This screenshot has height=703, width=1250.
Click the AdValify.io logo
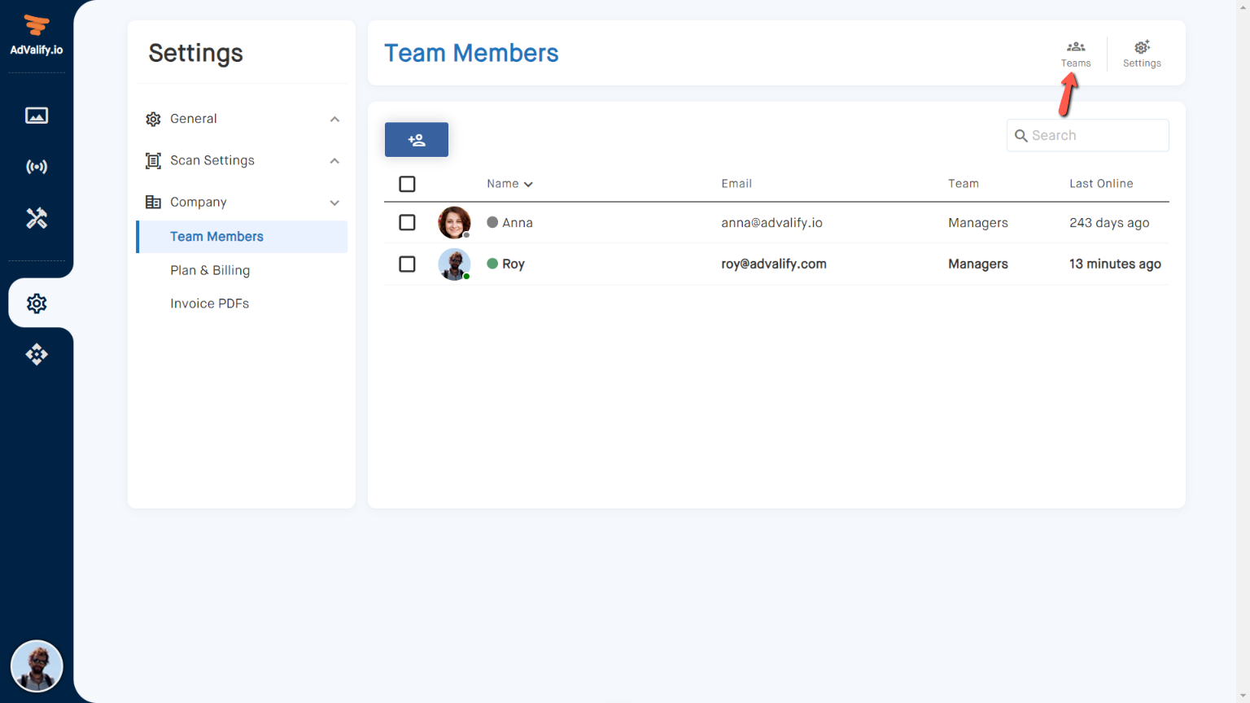pos(37,36)
